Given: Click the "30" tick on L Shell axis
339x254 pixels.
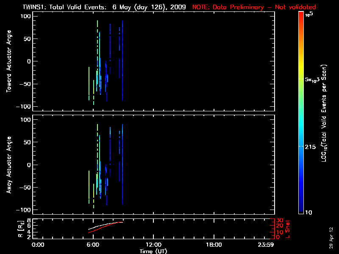Looking at the screenshot, I should click(280, 220).
